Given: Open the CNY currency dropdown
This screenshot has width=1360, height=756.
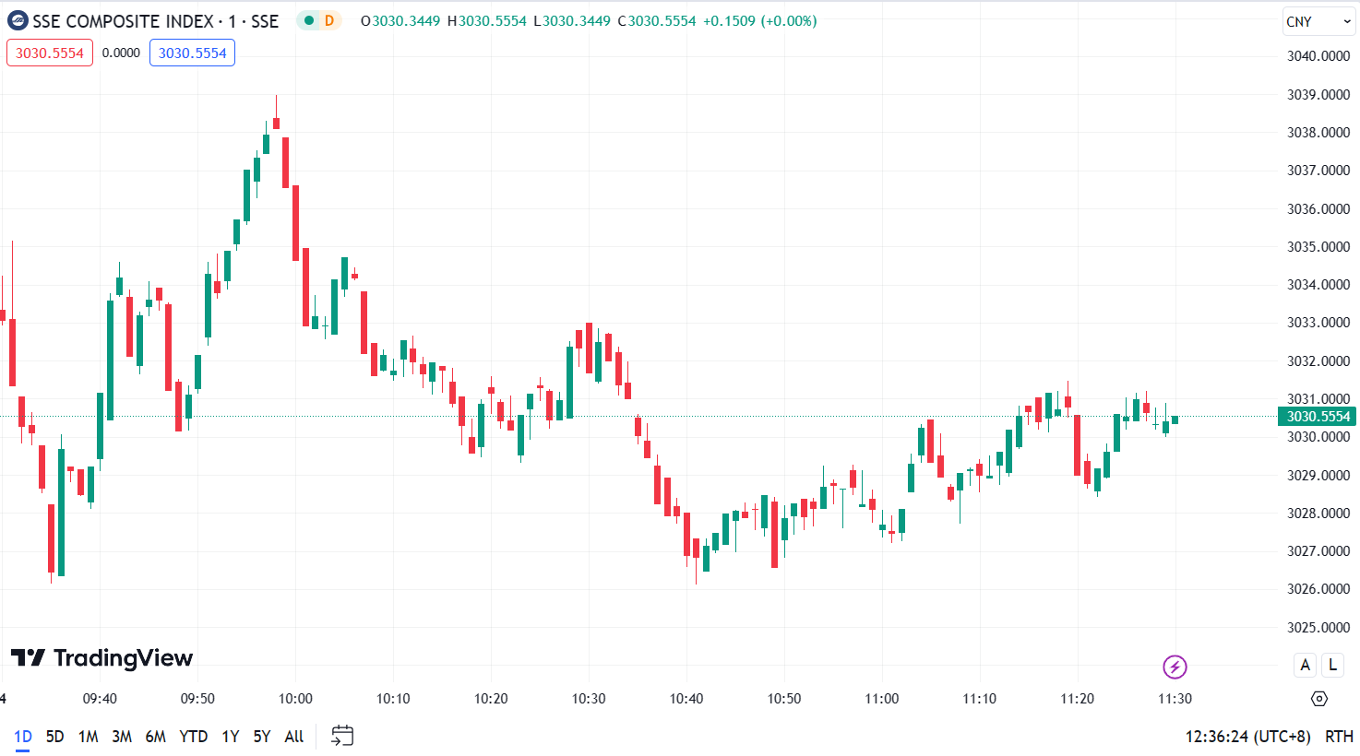Looking at the screenshot, I should (x=1318, y=21).
